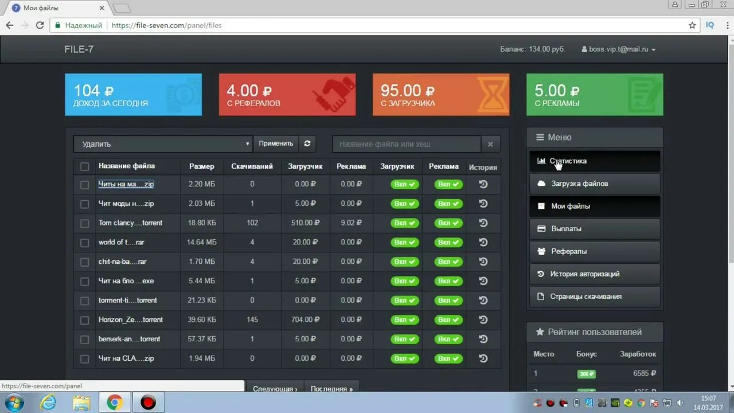This screenshot has height=413, width=734.
Task: Click the browser address bar URL
Action: click(x=167, y=25)
